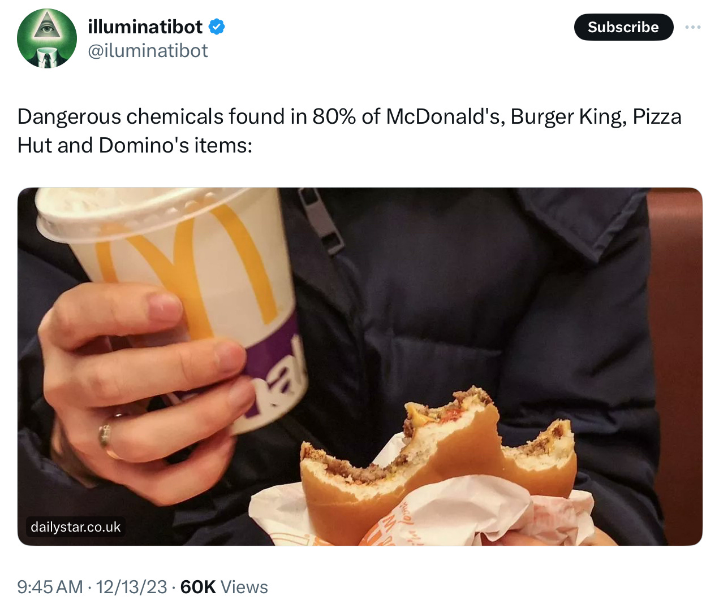The image size is (719, 609).
Task: Open the illuminatibot profile avatar
Action: [47, 38]
